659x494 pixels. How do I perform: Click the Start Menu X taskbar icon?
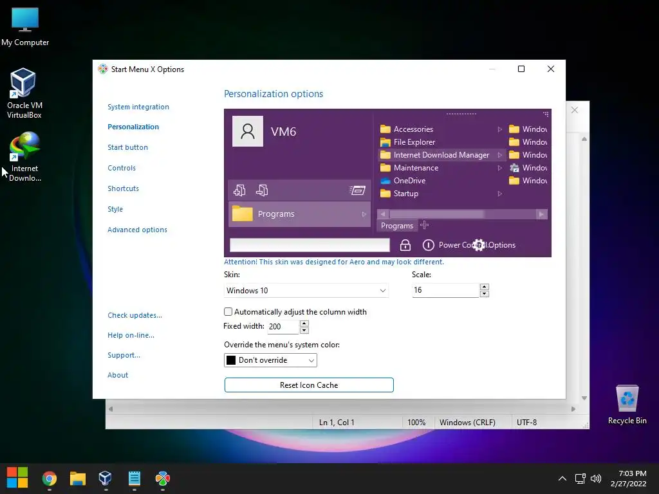[x=163, y=479]
